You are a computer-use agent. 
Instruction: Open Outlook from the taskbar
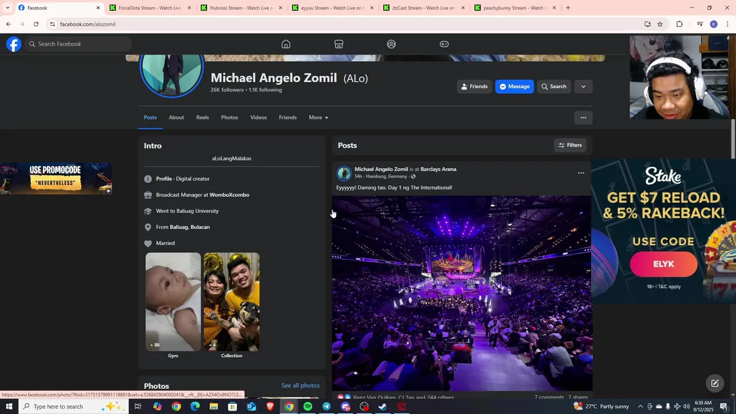251,407
